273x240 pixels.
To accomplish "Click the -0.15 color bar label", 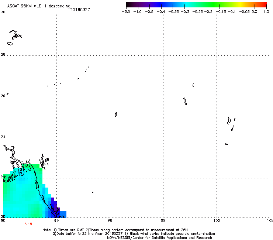I will click(221, 12).
